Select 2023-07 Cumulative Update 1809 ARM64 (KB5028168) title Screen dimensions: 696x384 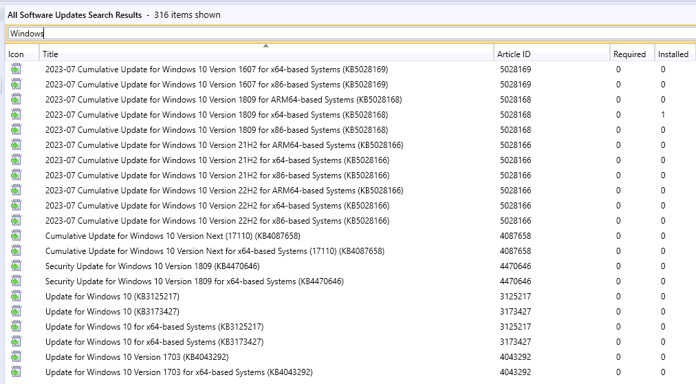224,99
